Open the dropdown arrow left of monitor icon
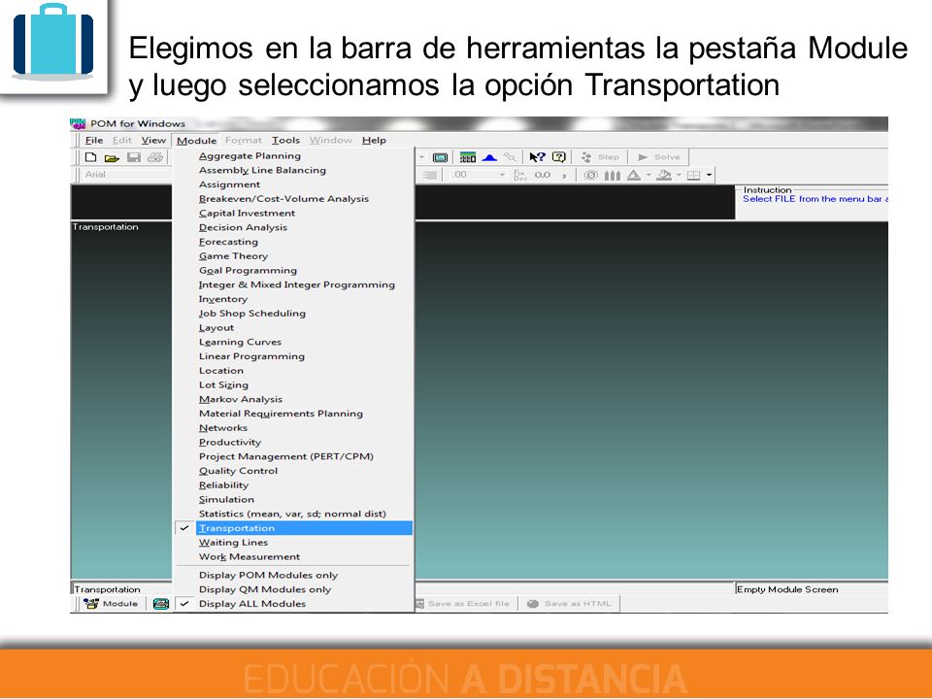Image resolution: width=932 pixels, height=699 pixels. pyautogui.click(x=422, y=157)
